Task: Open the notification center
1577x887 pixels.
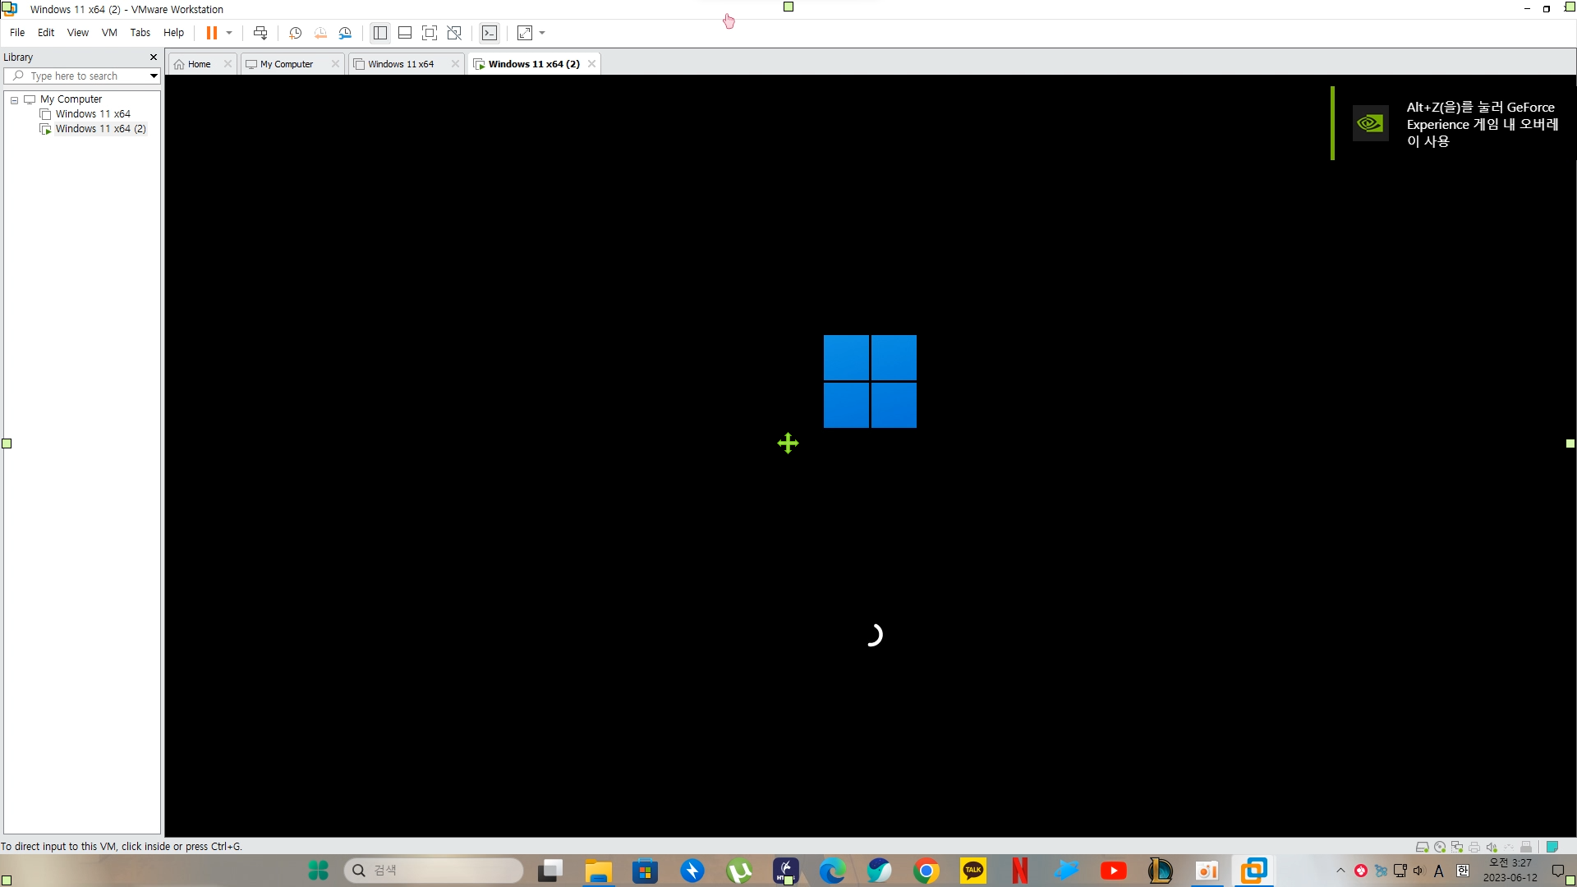Action: point(1557,871)
